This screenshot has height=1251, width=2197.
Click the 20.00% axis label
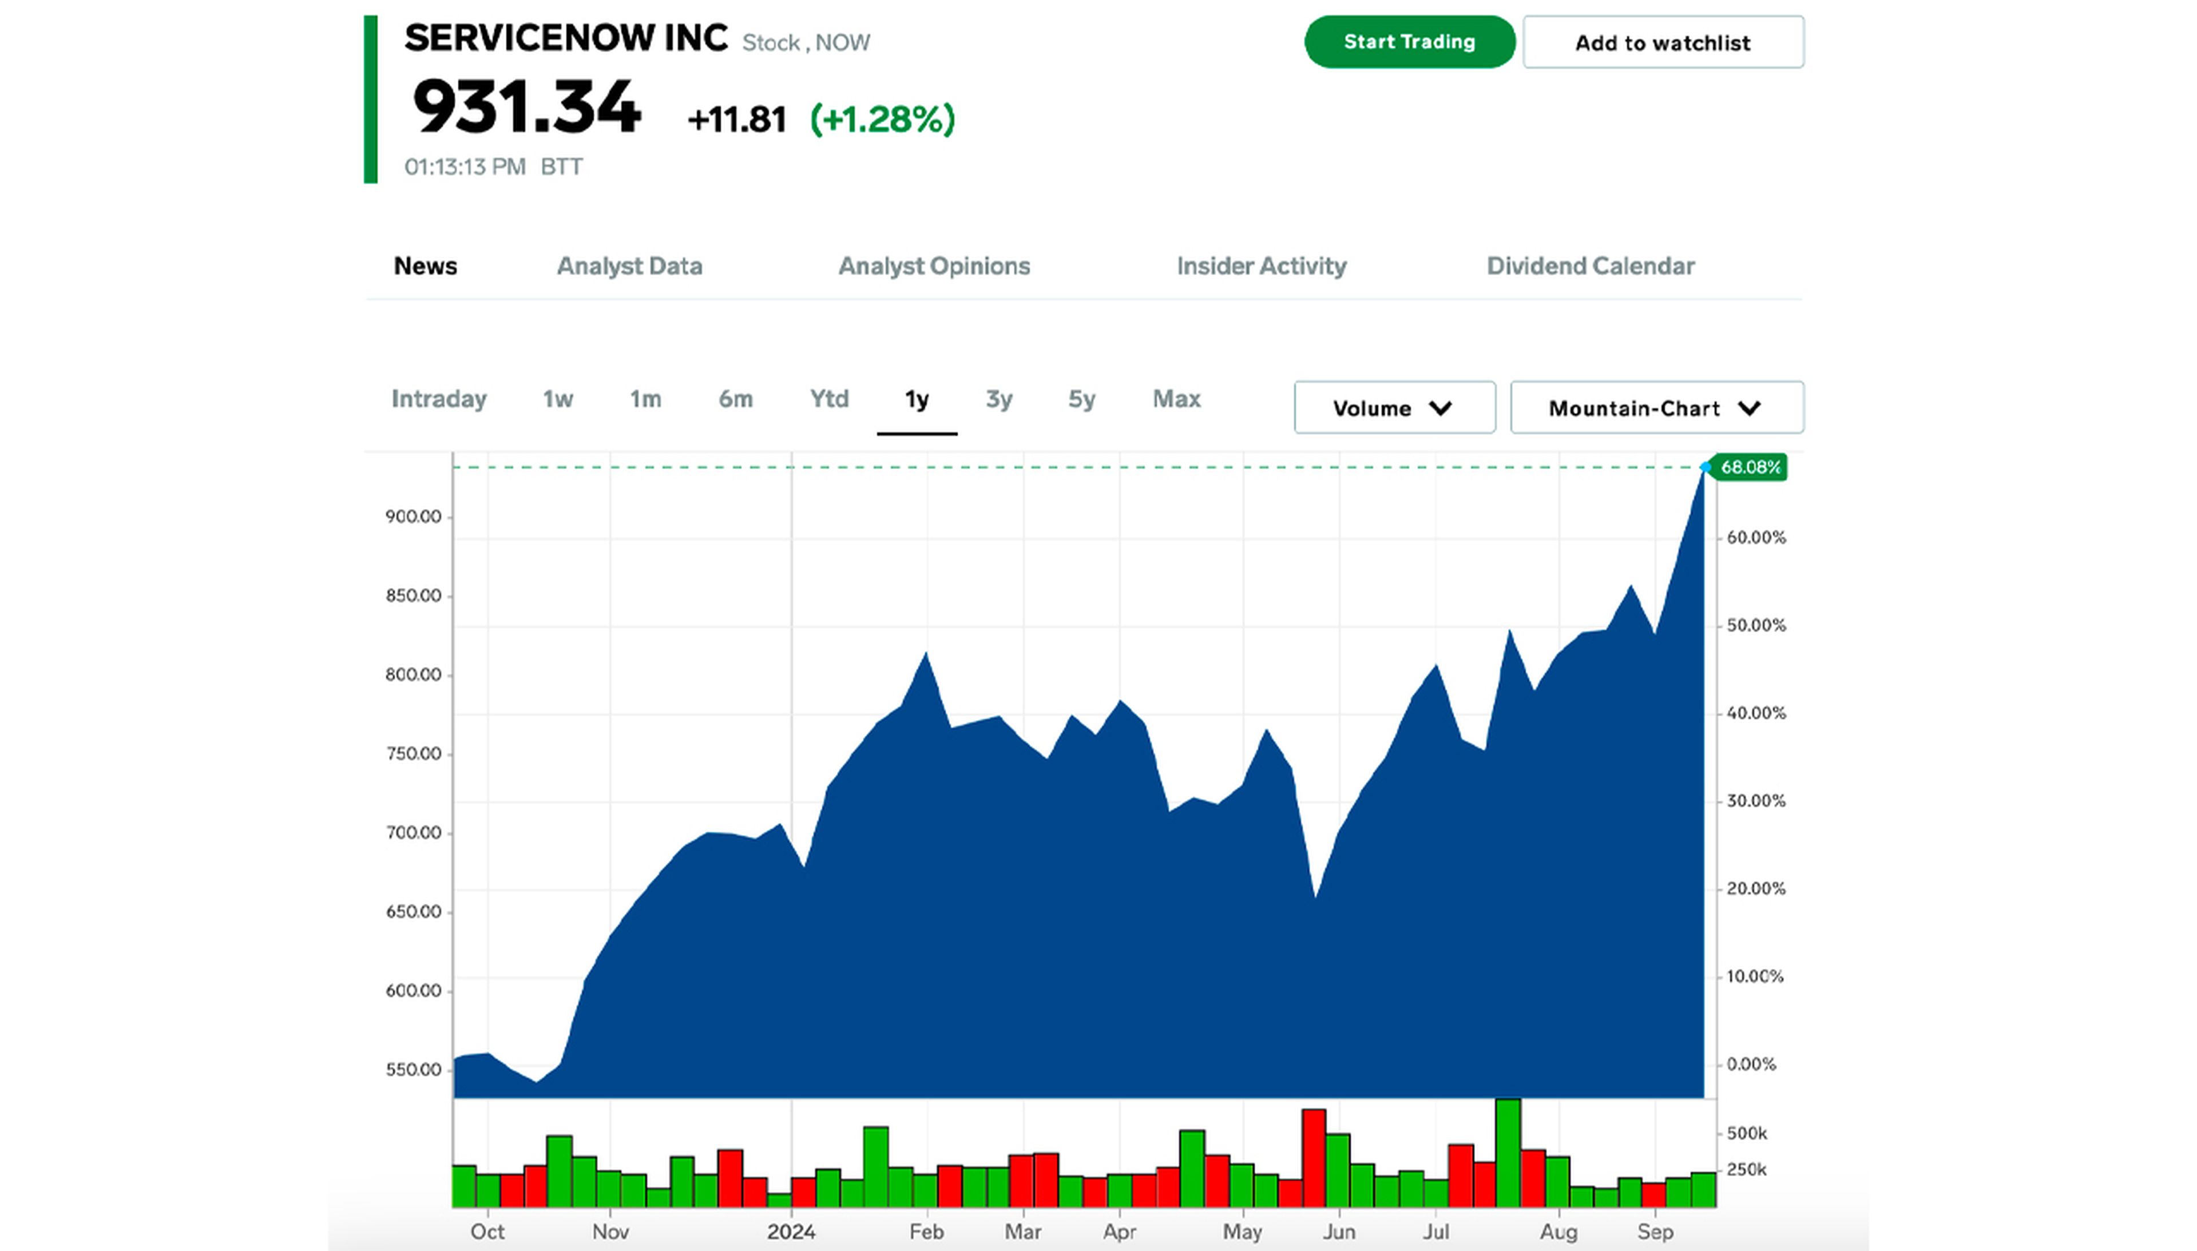1756,888
